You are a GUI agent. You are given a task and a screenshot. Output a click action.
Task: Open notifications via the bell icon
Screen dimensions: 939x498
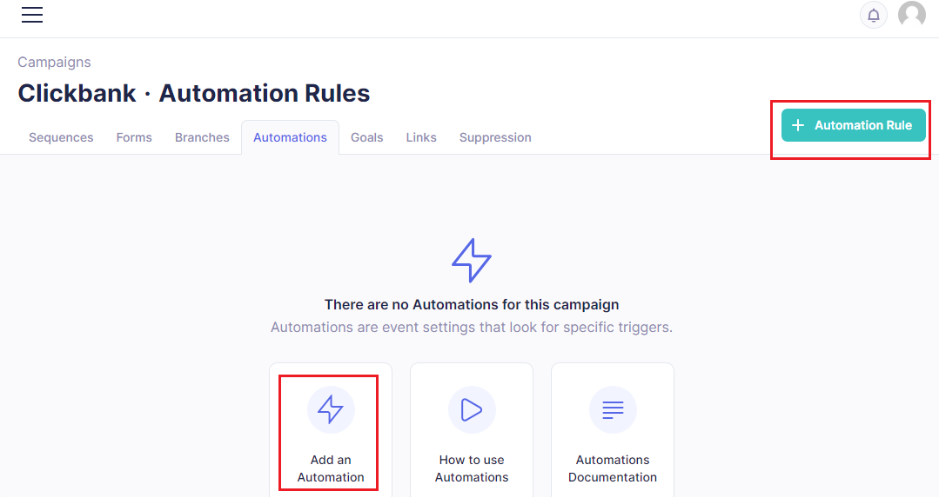[x=873, y=15]
